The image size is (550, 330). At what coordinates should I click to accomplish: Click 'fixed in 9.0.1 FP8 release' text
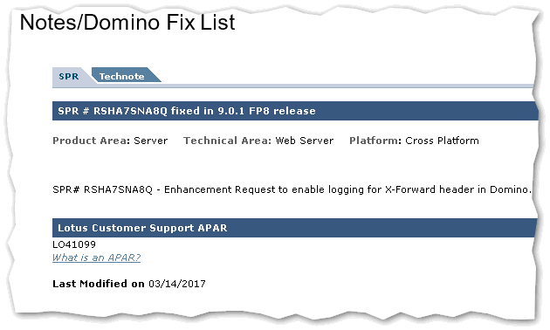coord(244,111)
